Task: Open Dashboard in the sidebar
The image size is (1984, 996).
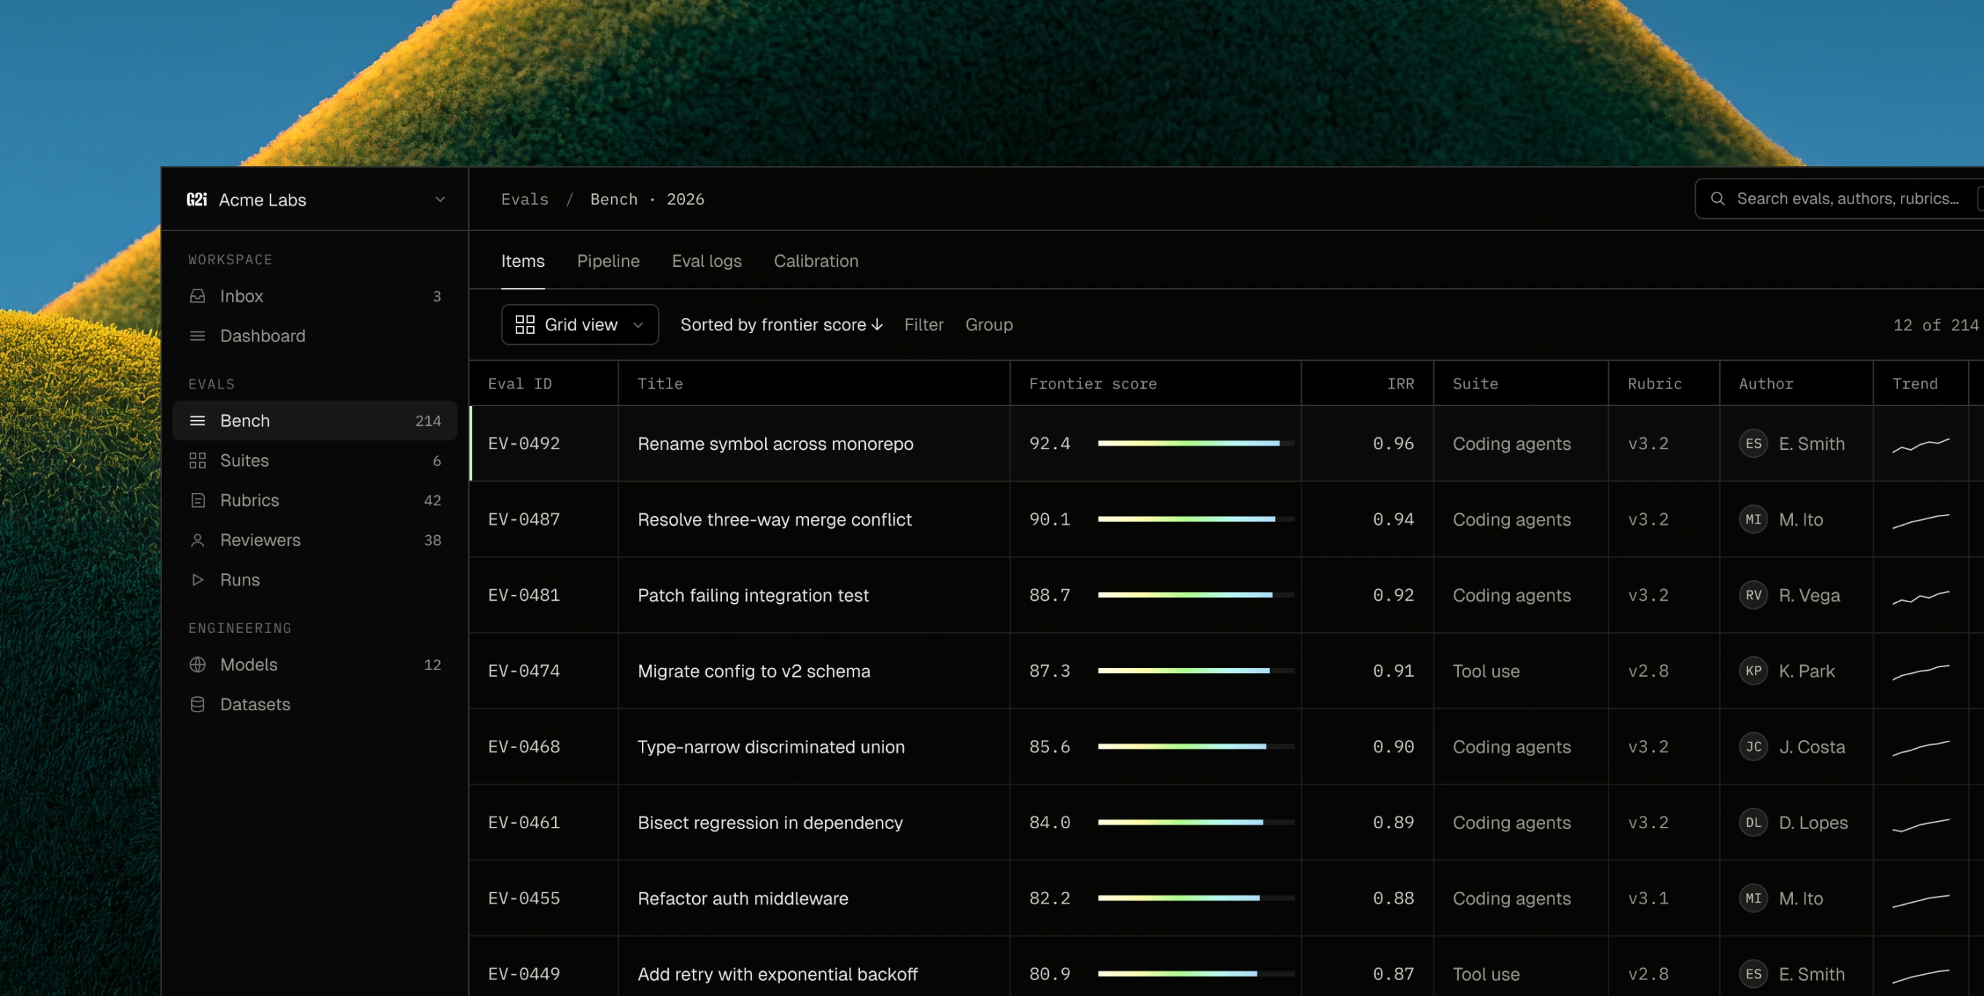Action: pos(315,335)
